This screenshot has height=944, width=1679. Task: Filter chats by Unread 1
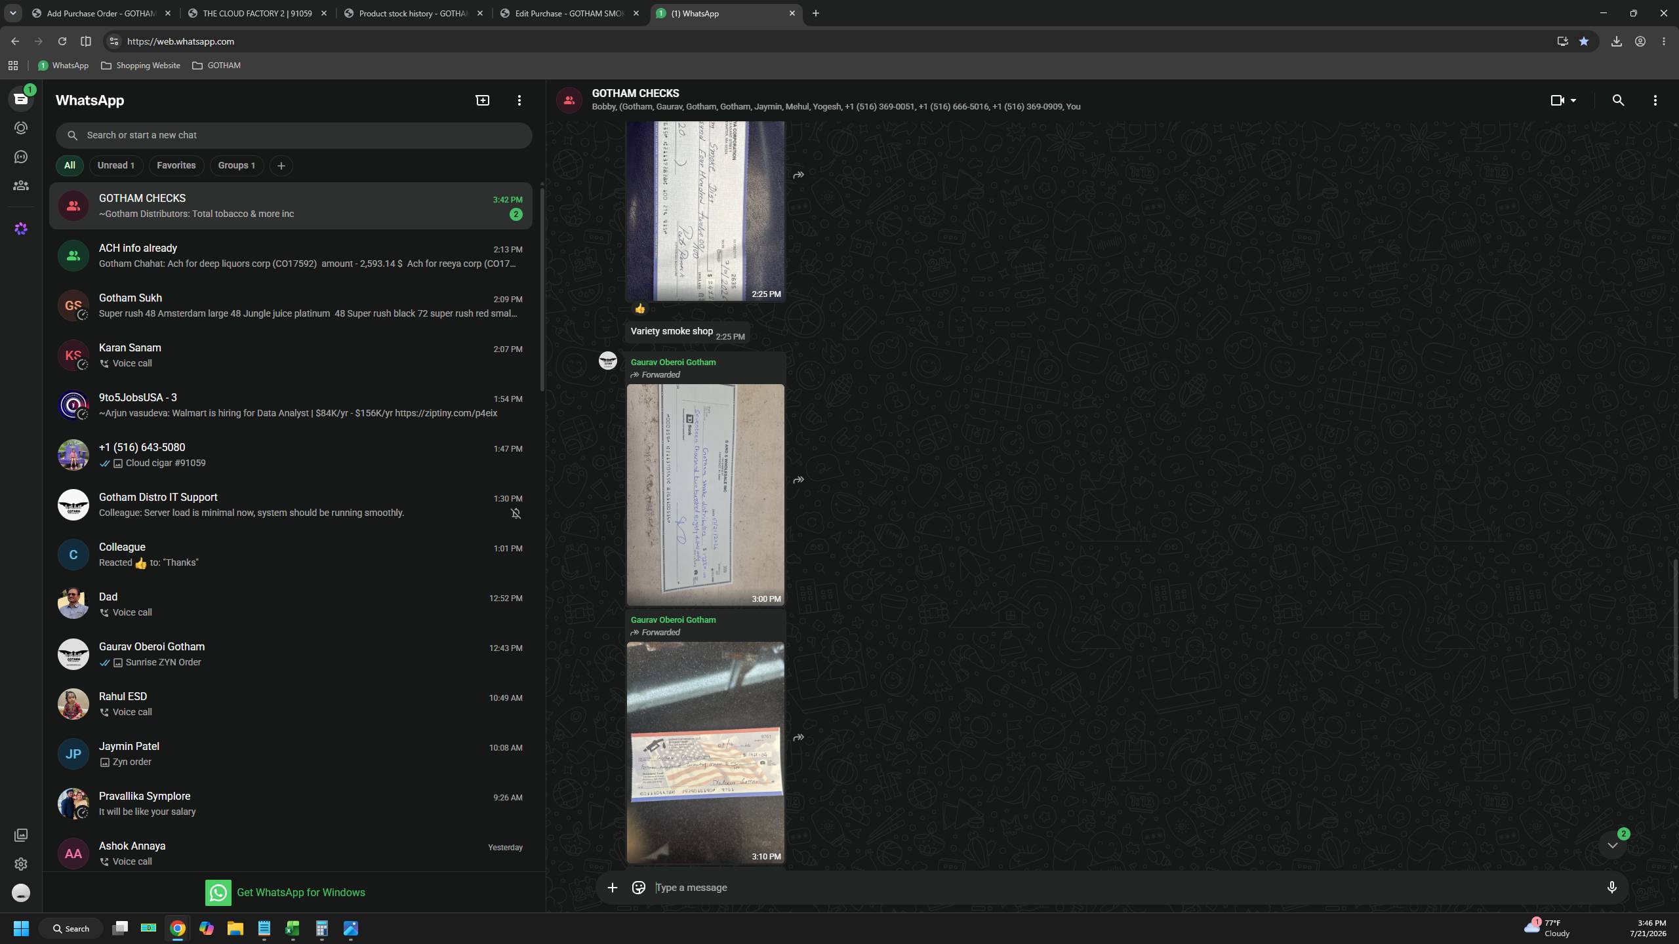click(x=116, y=165)
